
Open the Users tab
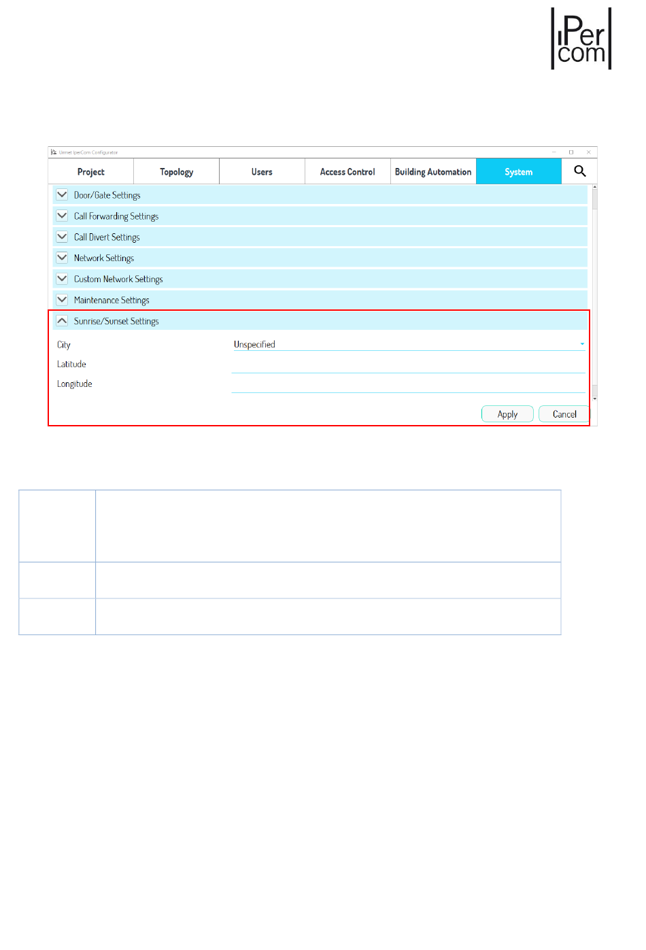tap(262, 172)
